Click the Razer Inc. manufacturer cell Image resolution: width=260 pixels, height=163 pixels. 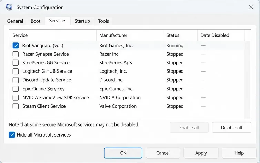[109, 54]
